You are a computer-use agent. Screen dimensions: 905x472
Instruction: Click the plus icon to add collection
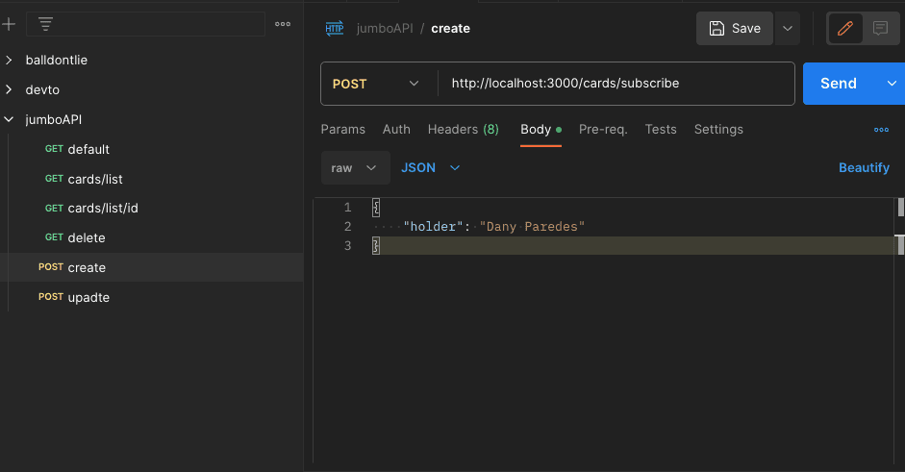click(10, 24)
